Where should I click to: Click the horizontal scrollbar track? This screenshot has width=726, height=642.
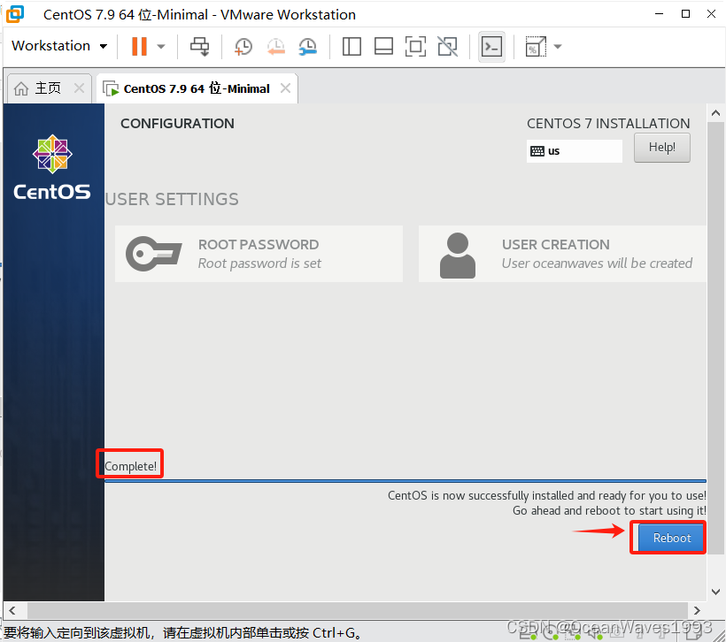[x=358, y=610]
